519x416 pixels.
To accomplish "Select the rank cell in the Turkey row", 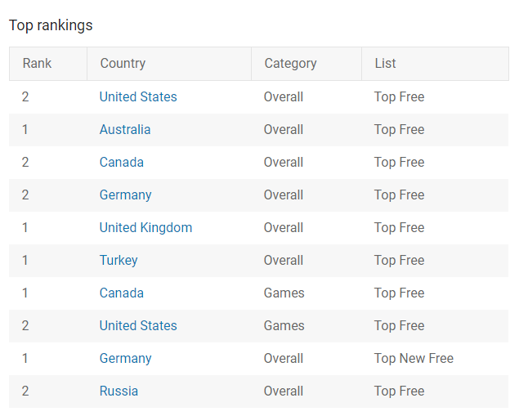I will click(x=25, y=260).
